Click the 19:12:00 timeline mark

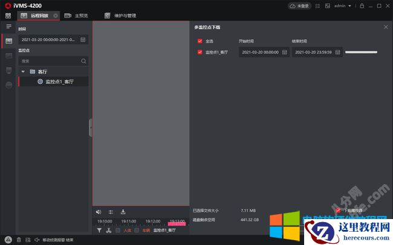click(x=153, y=221)
